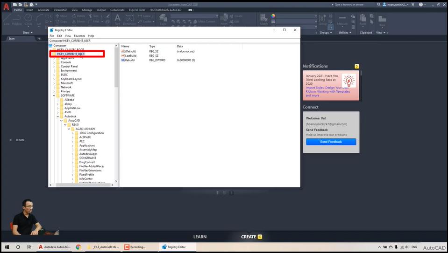
Task: Collapse the SOFTWARE registry key
Action: [54, 96]
